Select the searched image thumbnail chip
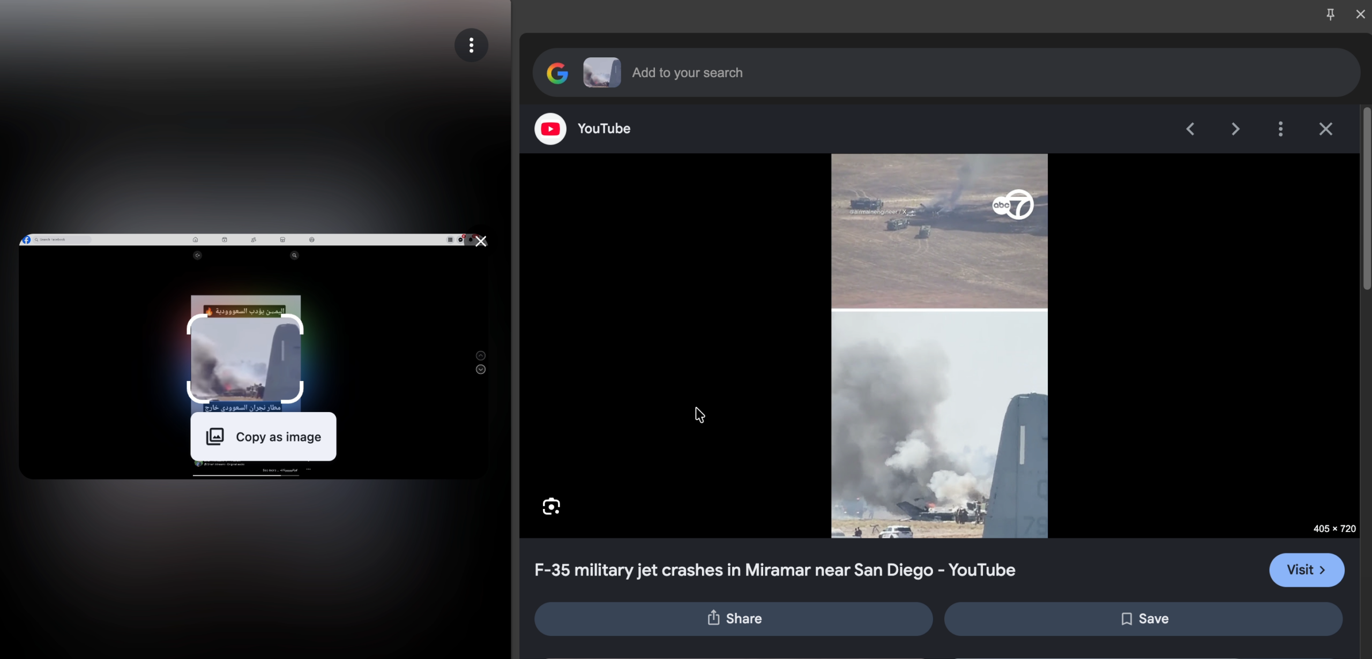 click(x=602, y=72)
